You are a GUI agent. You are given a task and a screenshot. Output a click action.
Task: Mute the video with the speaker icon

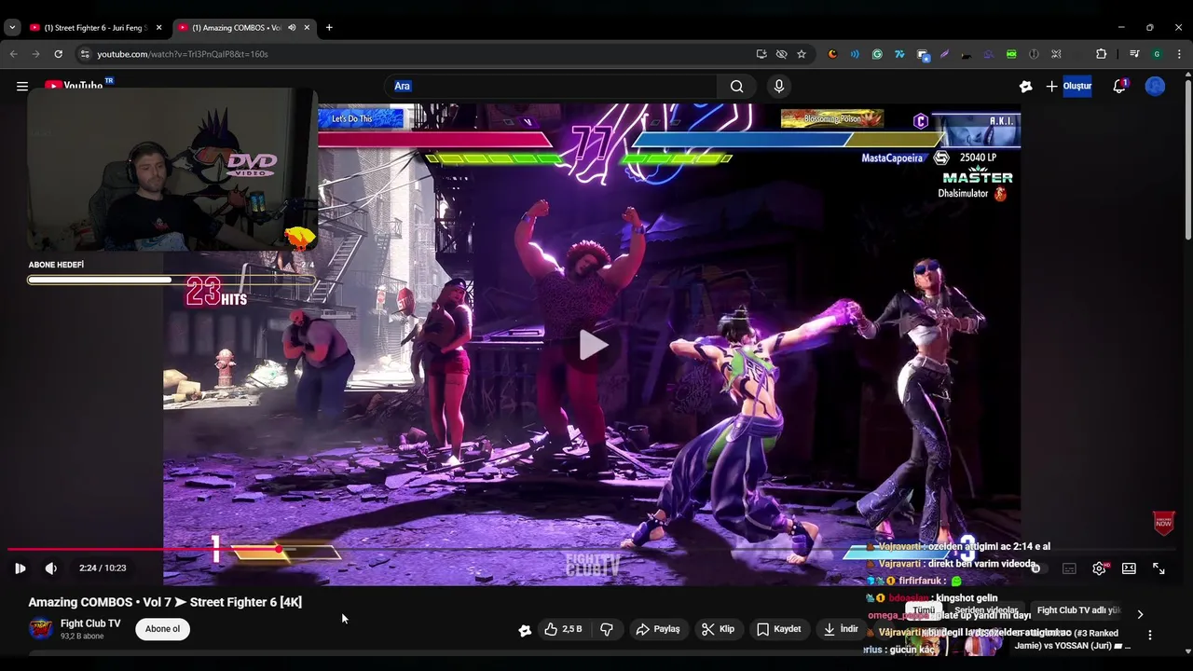tap(50, 568)
